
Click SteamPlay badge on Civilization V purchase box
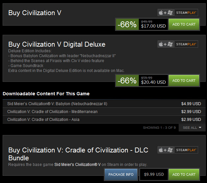pyautogui.click(x=186, y=12)
